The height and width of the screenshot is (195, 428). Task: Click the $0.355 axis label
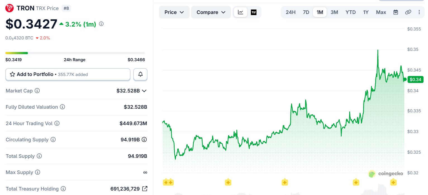[414, 29]
